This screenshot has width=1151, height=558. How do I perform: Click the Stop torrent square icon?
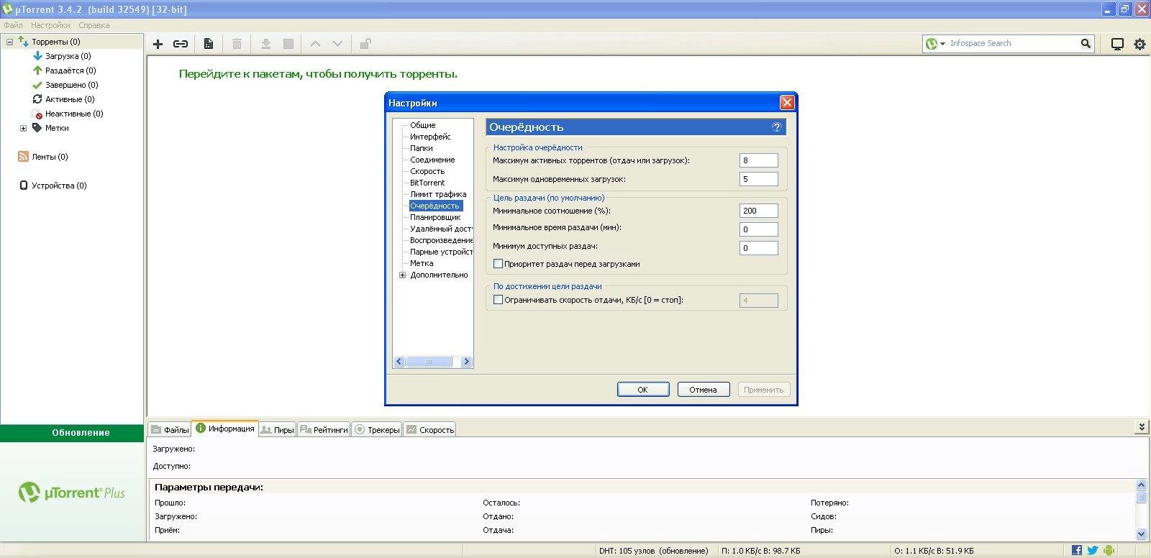click(288, 44)
